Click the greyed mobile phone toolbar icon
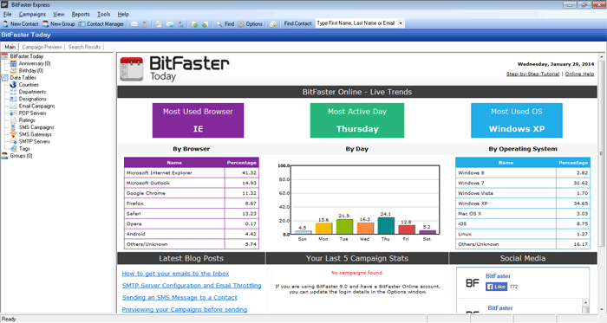Image resolution: width=607 pixels, height=323 pixels. point(145,24)
